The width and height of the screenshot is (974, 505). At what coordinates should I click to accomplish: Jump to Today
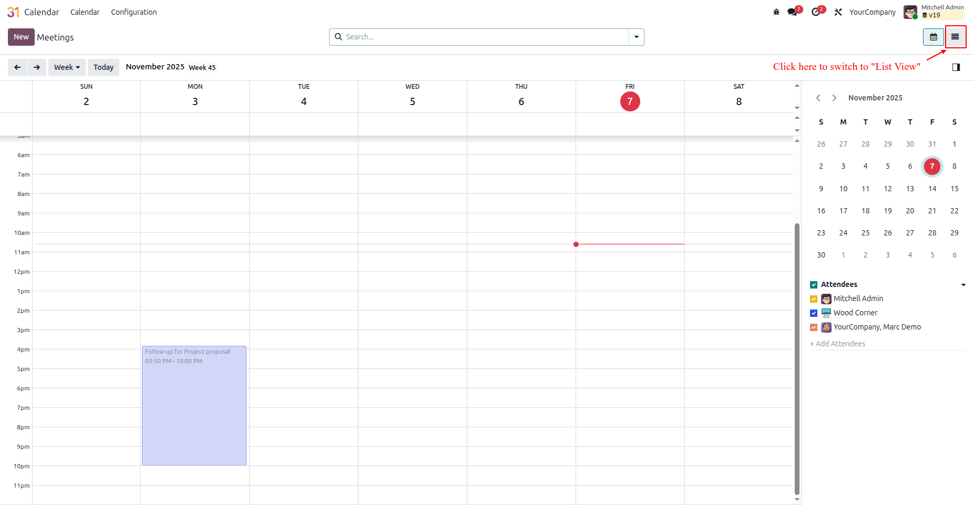coord(104,67)
